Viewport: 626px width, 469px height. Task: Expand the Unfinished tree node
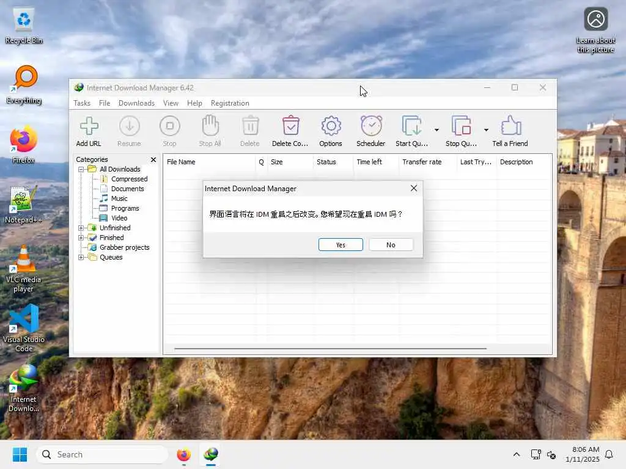coord(81,228)
